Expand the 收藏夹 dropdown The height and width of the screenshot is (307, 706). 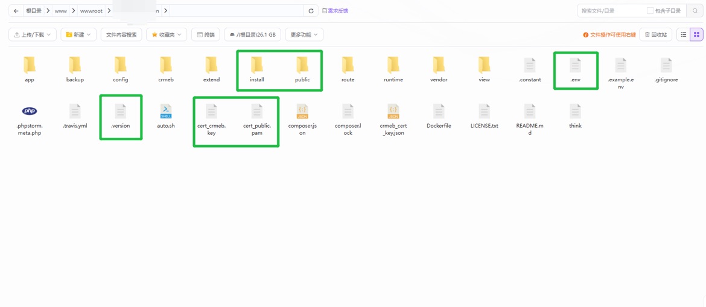(167, 34)
